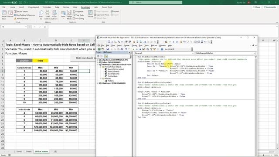
Task: Click the Share button
Action: click(x=256, y=7)
